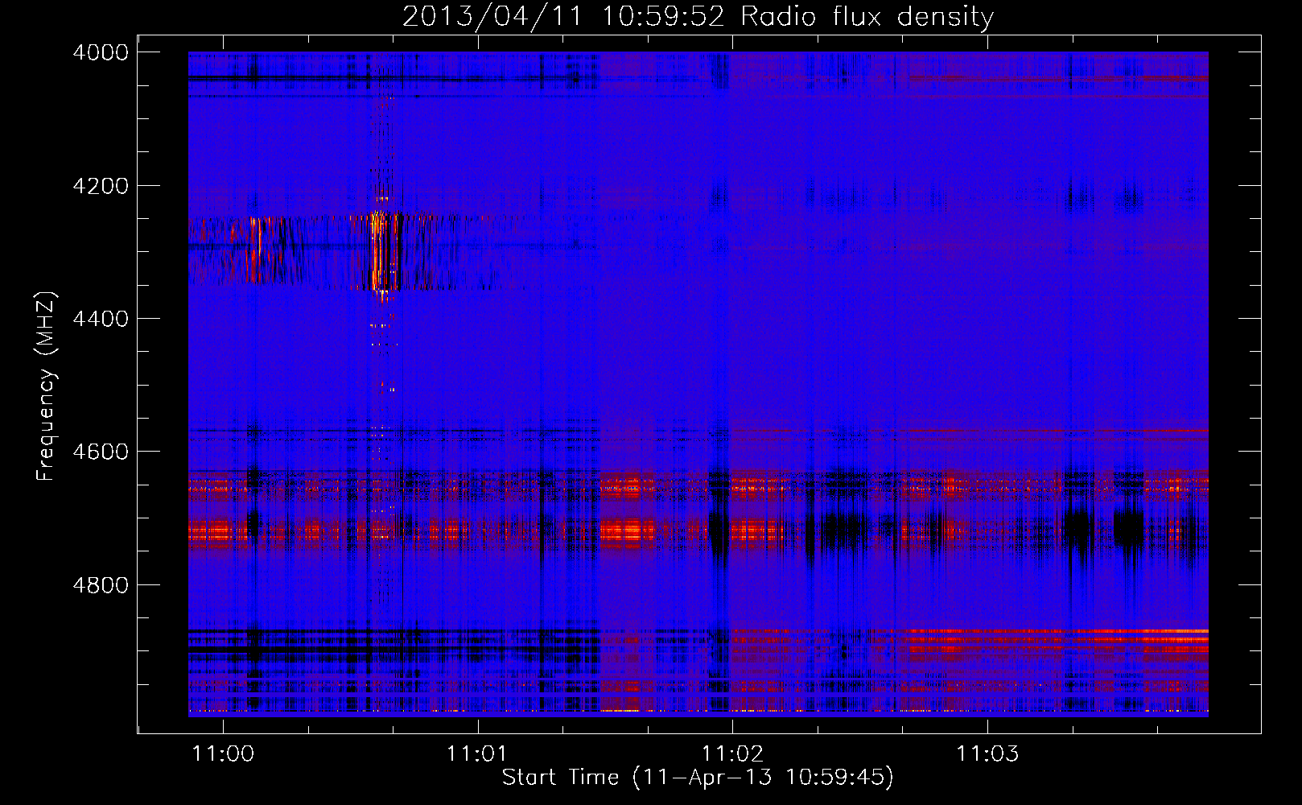
Task: Click the 11:01 time tick label
Action: (x=478, y=753)
